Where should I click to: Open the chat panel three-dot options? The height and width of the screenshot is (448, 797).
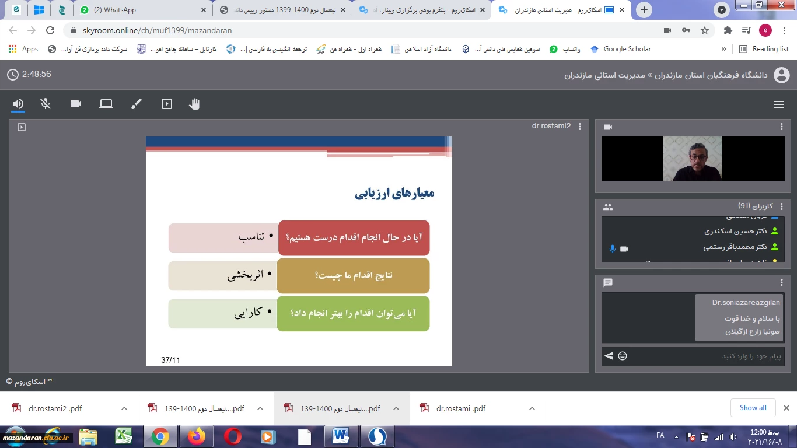782,282
